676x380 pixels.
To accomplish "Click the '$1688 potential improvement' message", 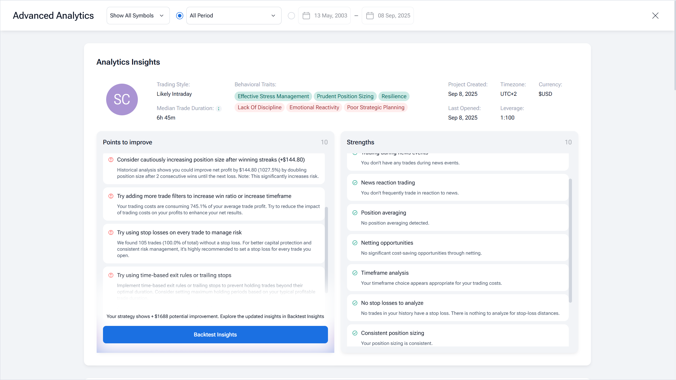I will pyautogui.click(x=215, y=316).
